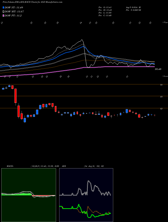This screenshot has height=222, width=168.
Task: Click the tall red candlestick dropping below 13
Action: [x=15, y=96]
